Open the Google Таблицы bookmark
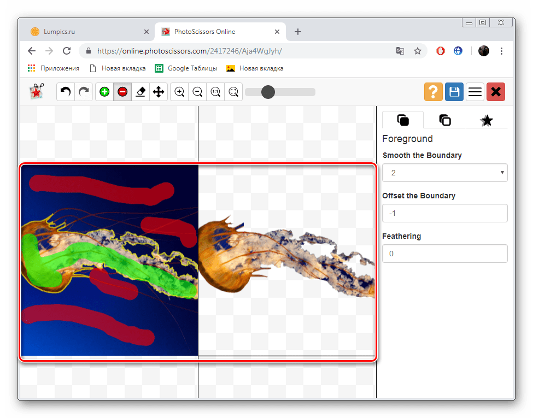This screenshot has height=418, width=533. (x=186, y=68)
